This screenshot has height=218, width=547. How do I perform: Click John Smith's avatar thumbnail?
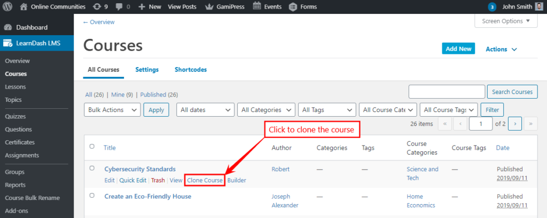click(x=539, y=6)
